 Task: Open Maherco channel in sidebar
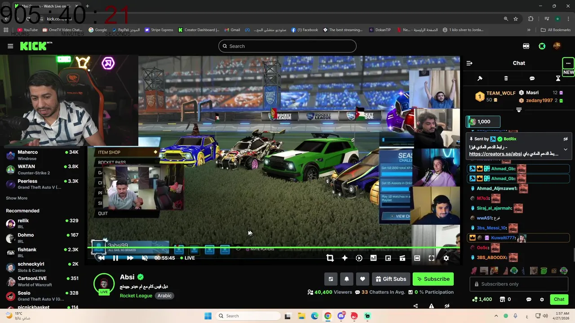click(43, 155)
